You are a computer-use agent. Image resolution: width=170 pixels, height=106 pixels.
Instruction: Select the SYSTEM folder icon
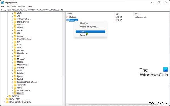[x=10, y=96]
